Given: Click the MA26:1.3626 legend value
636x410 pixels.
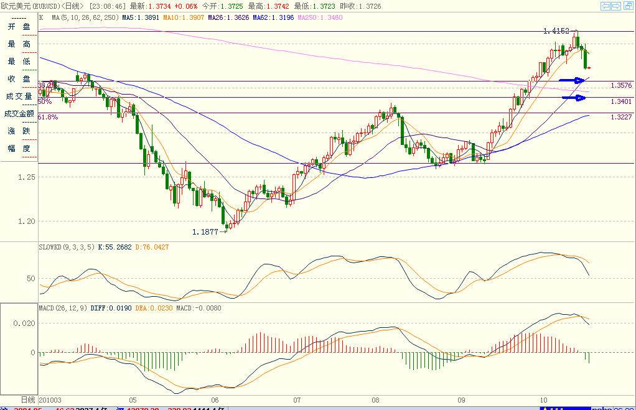Looking at the screenshot, I should (x=228, y=17).
